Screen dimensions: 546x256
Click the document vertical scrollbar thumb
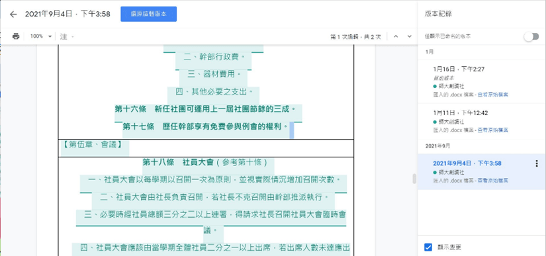click(414, 179)
